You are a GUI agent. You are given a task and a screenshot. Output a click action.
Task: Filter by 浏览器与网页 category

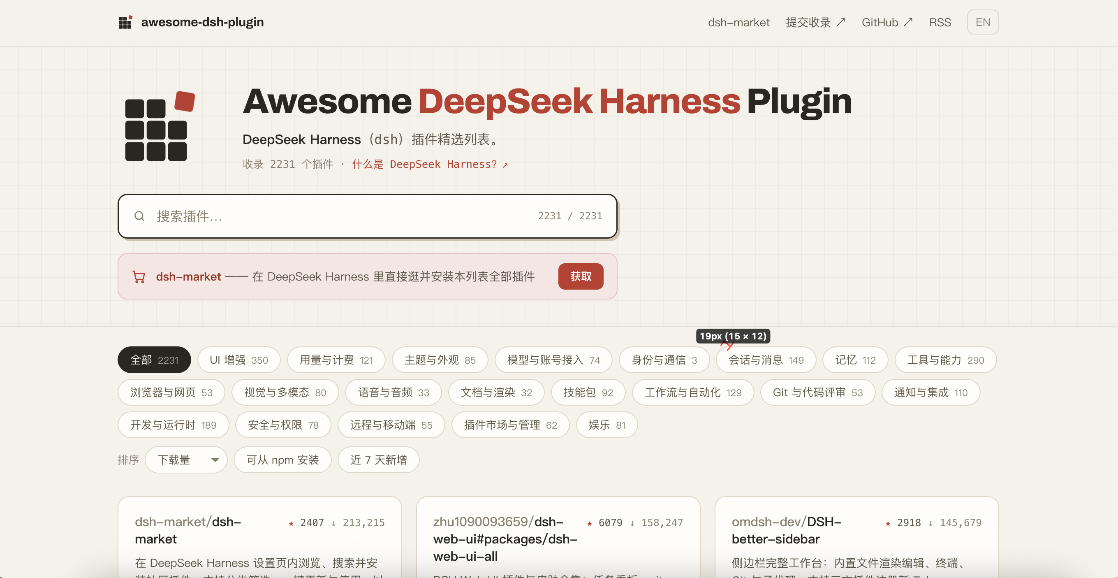click(x=171, y=392)
